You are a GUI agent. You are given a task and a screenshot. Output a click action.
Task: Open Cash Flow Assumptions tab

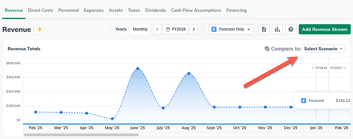[x=196, y=10]
